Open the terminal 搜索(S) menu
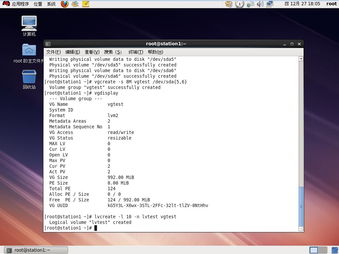The width and height of the screenshot is (339, 254). pyautogui.click(x=113, y=52)
